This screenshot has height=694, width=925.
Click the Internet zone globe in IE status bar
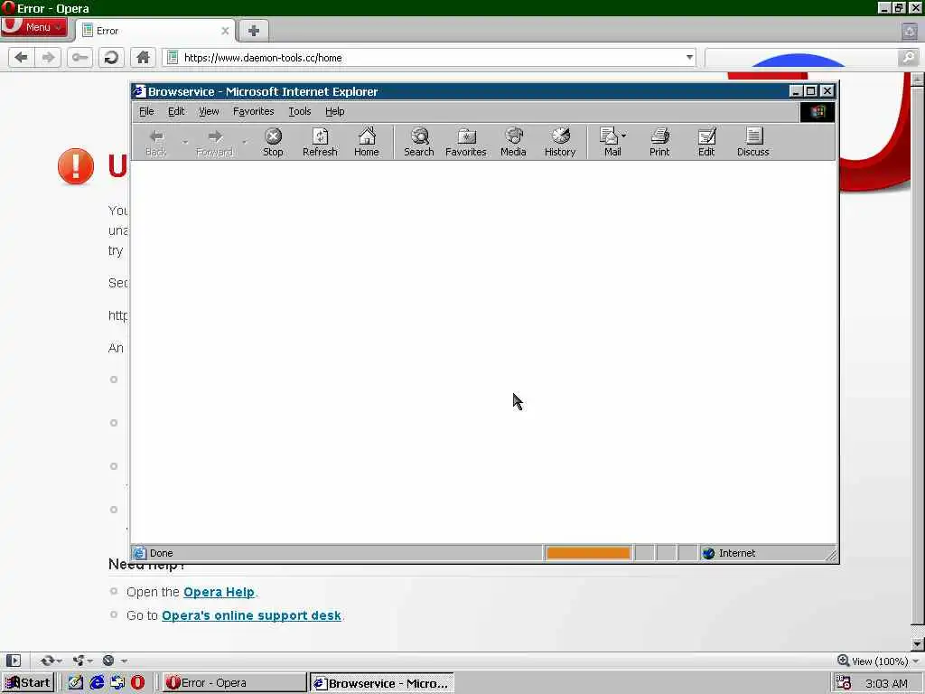coord(708,553)
